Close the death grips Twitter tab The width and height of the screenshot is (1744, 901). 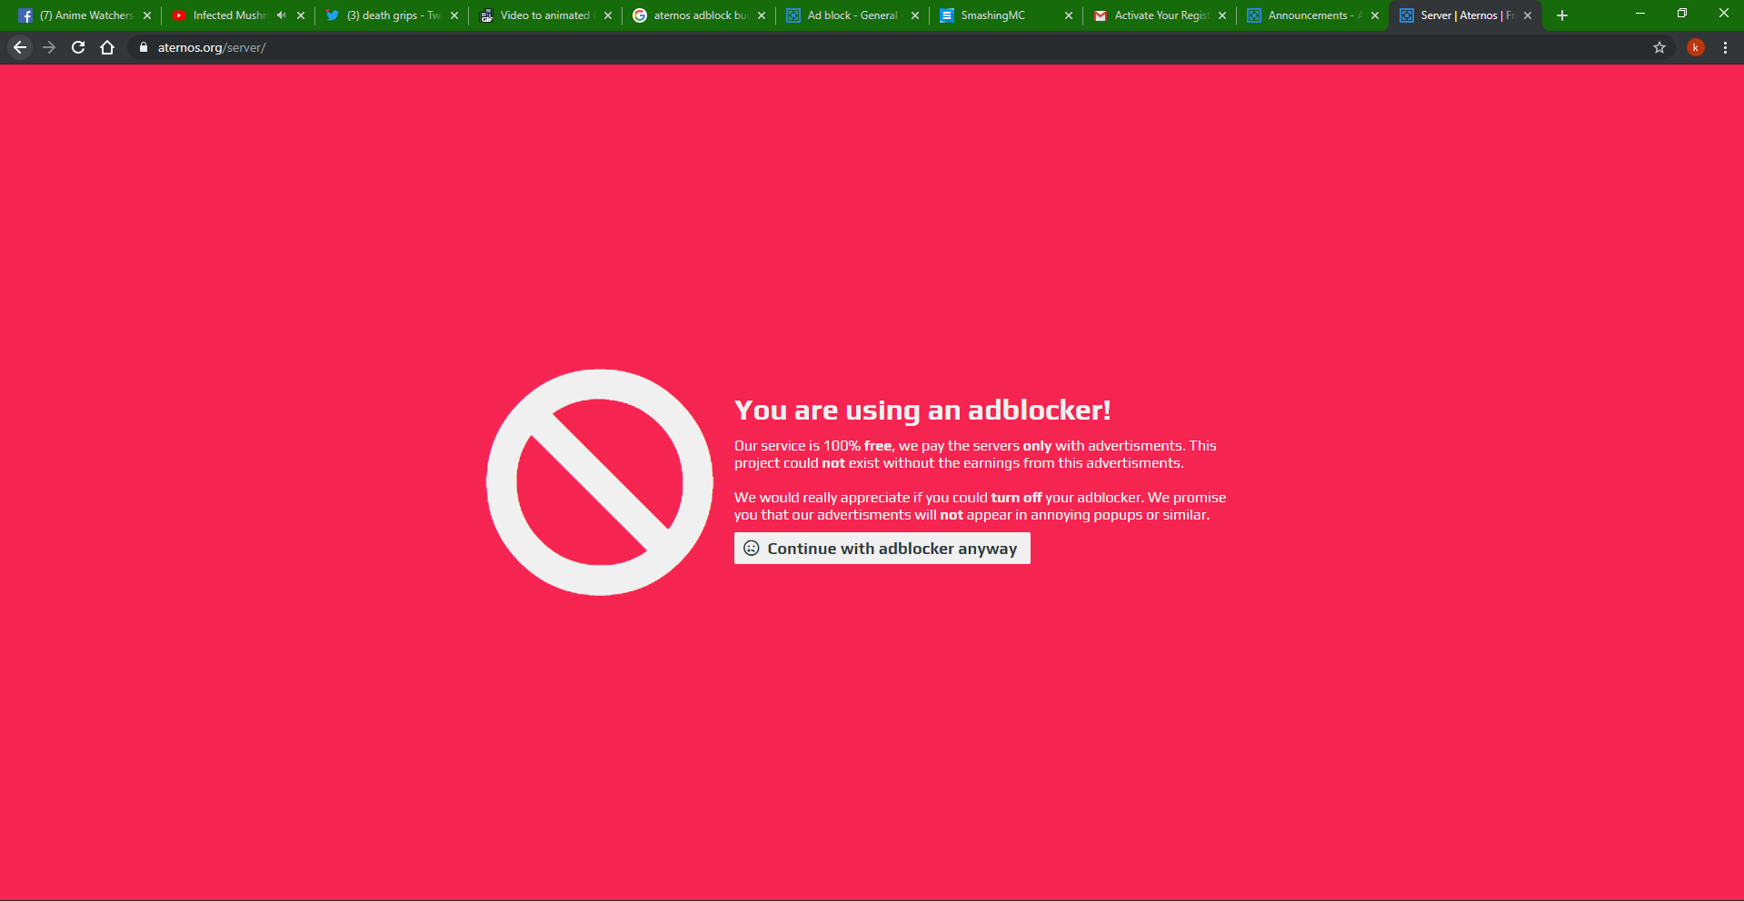click(x=454, y=15)
